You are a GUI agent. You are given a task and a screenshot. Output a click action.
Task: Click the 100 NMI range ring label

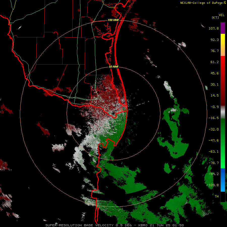pos(113,20)
